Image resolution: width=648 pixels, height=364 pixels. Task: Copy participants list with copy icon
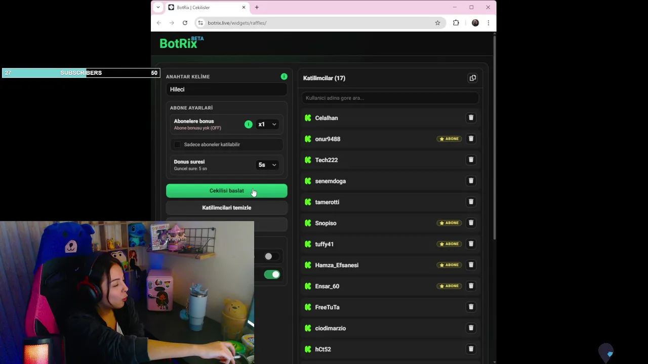(x=472, y=78)
